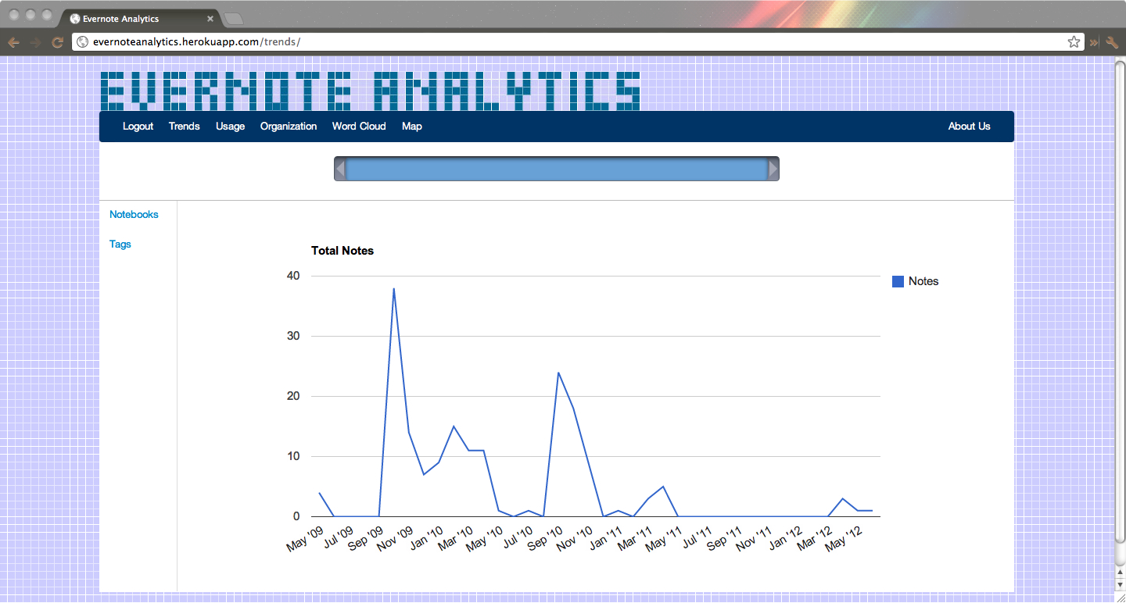Open the Trends page

point(185,127)
